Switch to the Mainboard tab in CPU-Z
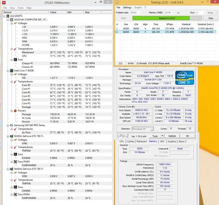This screenshot has width=219, height=205. click(141, 142)
